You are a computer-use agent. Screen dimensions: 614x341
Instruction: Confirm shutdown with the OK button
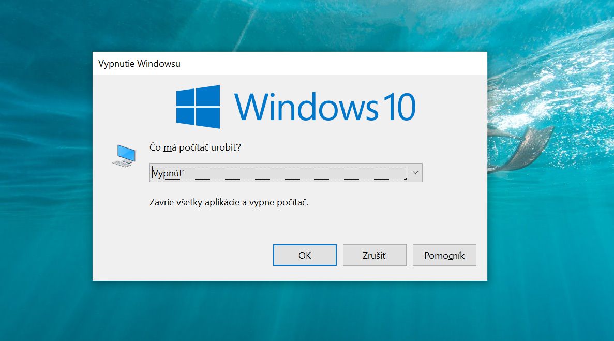click(305, 255)
